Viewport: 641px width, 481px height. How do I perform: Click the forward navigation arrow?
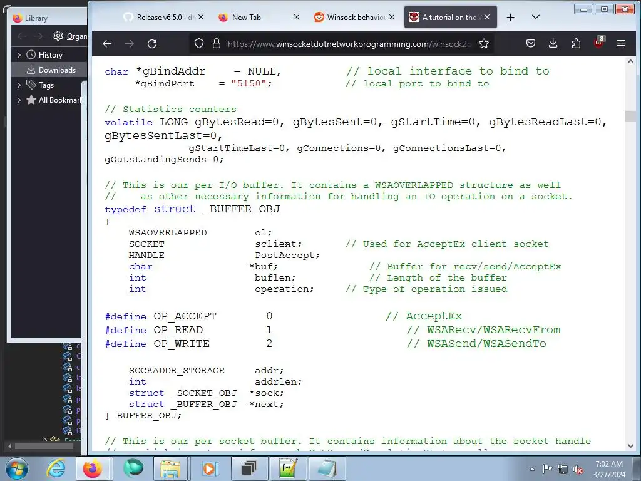tap(130, 44)
